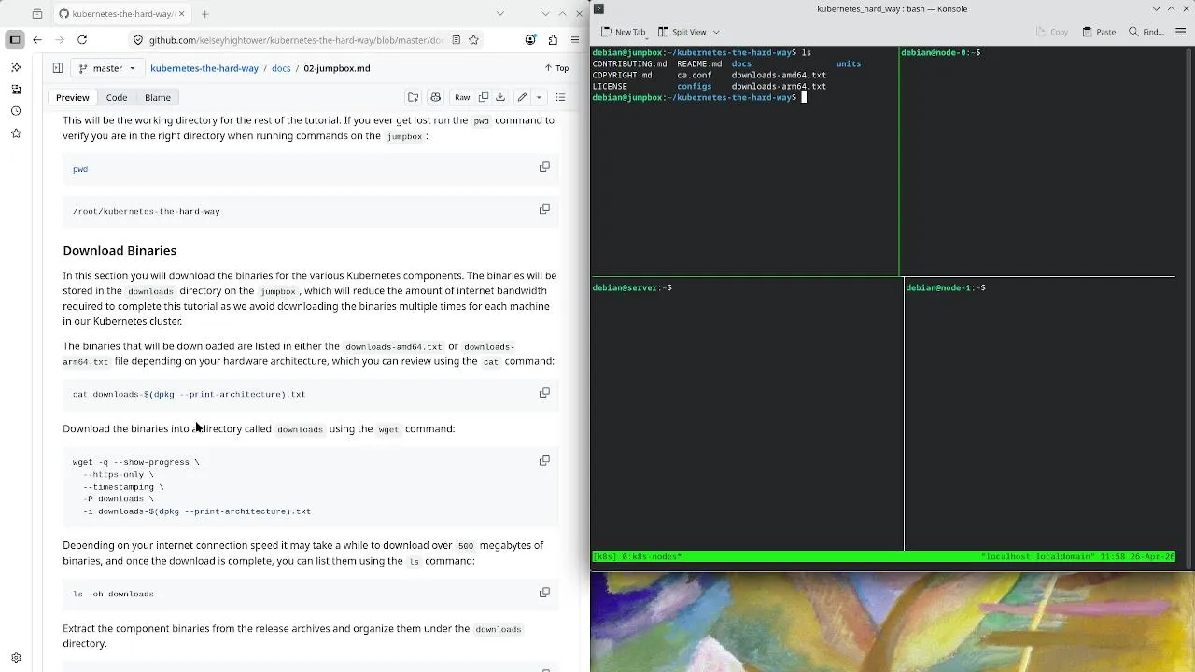The width and height of the screenshot is (1195, 672).
Task: Open the browser extensions puzzle icon
Action: tap(553, 40)
